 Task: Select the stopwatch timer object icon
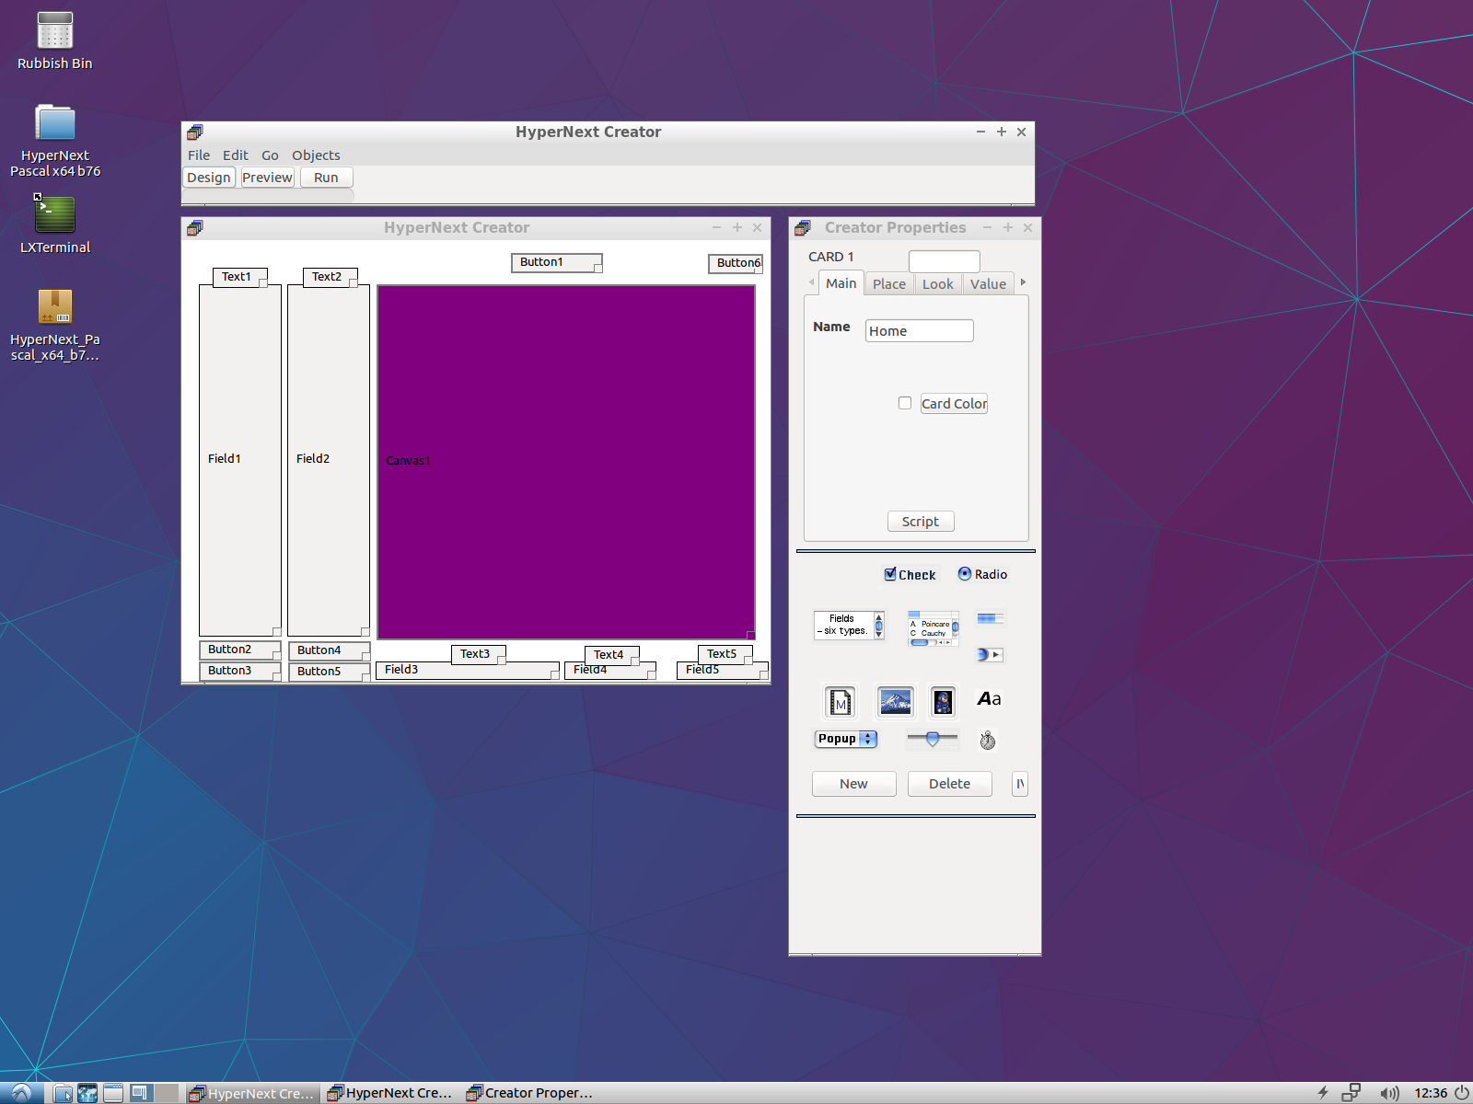[987, 740]
